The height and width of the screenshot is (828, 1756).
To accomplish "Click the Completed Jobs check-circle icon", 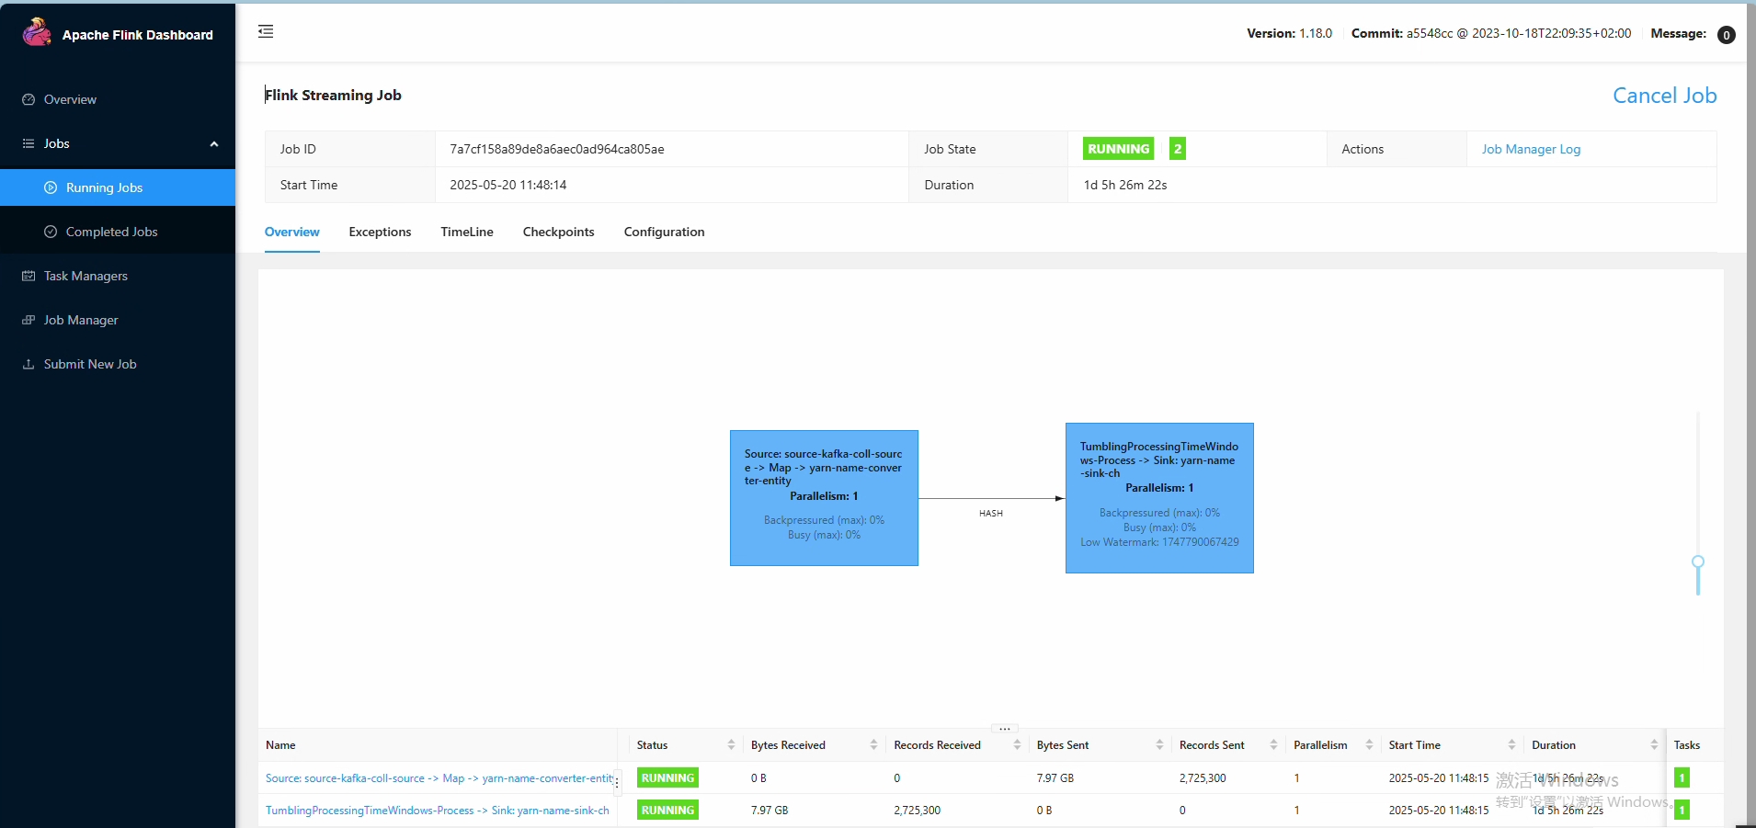I will [51, 232].
